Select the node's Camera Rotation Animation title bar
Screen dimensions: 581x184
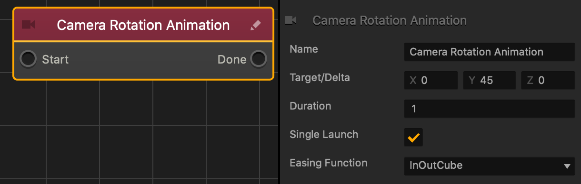tap(143, 25)
